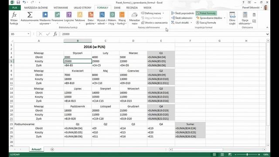Open Definiuj nazwę dropdown arrow
Viewport: 279px width, 157px height.
pyautogui.click(x=163, y=13)
